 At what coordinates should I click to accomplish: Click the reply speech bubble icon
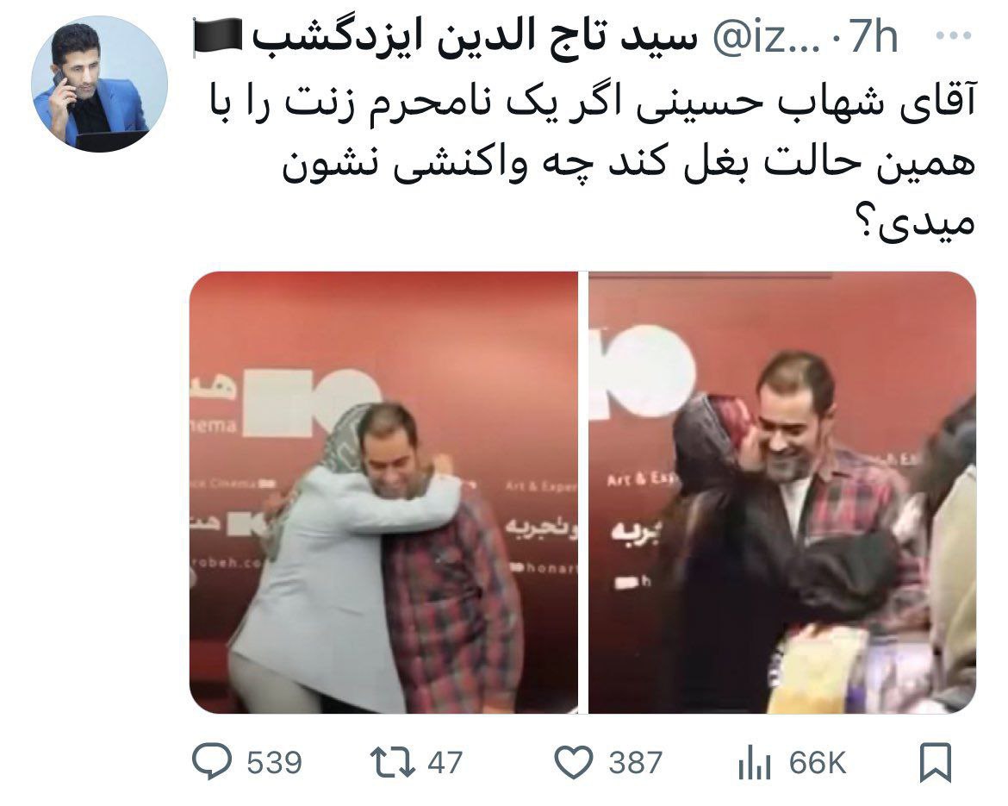(212, 762)
